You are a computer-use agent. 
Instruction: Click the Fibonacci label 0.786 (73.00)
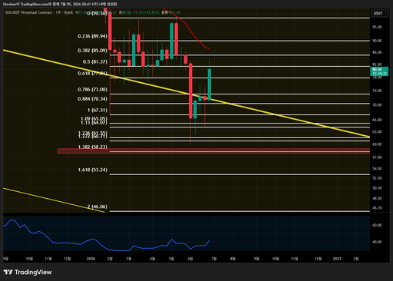click(92, 89)
